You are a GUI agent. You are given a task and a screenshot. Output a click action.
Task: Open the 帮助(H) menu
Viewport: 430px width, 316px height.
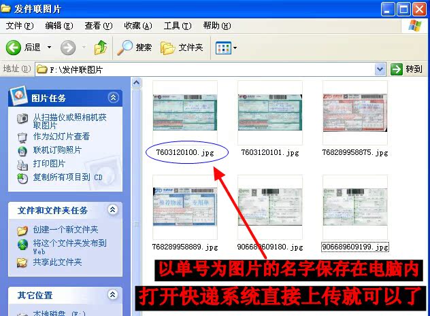[x=217, y=26]
